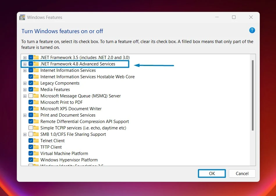Maximize the Windows Features dialog
The height and width of the screenshot is (196, 276).
point(234,17)
